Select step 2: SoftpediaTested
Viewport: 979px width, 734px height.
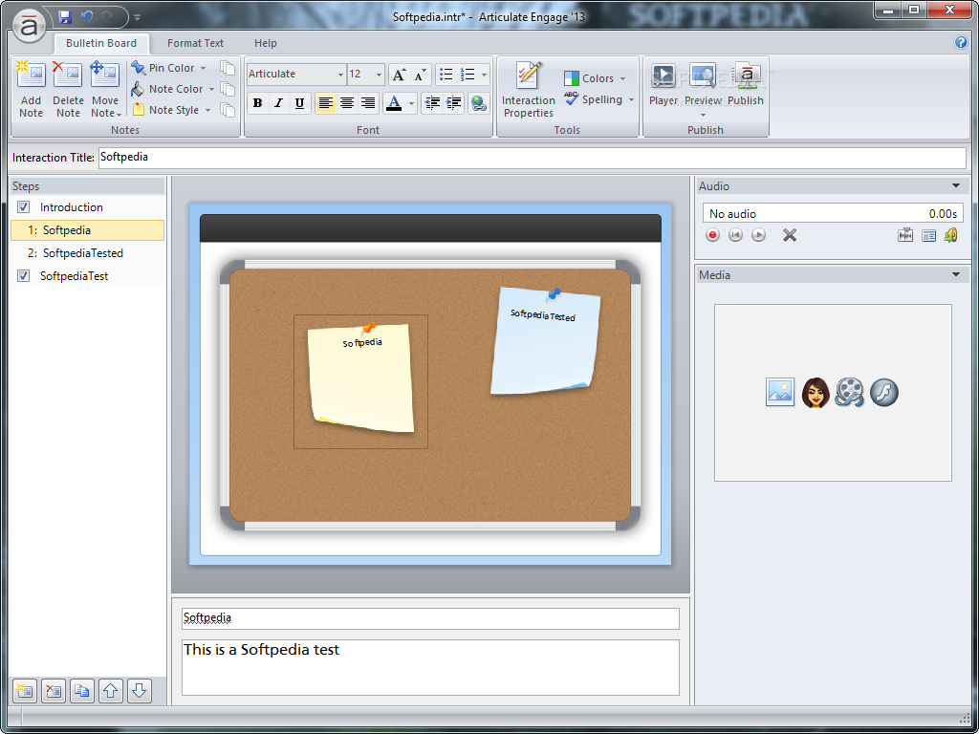point(87,253)
